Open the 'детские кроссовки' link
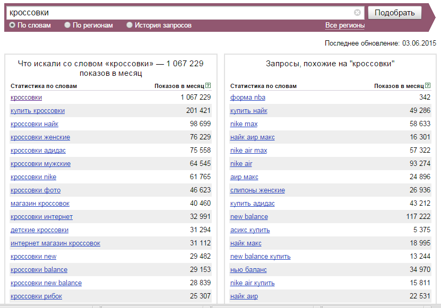Viewport: 441px width, 308px height. pos(39,230)
